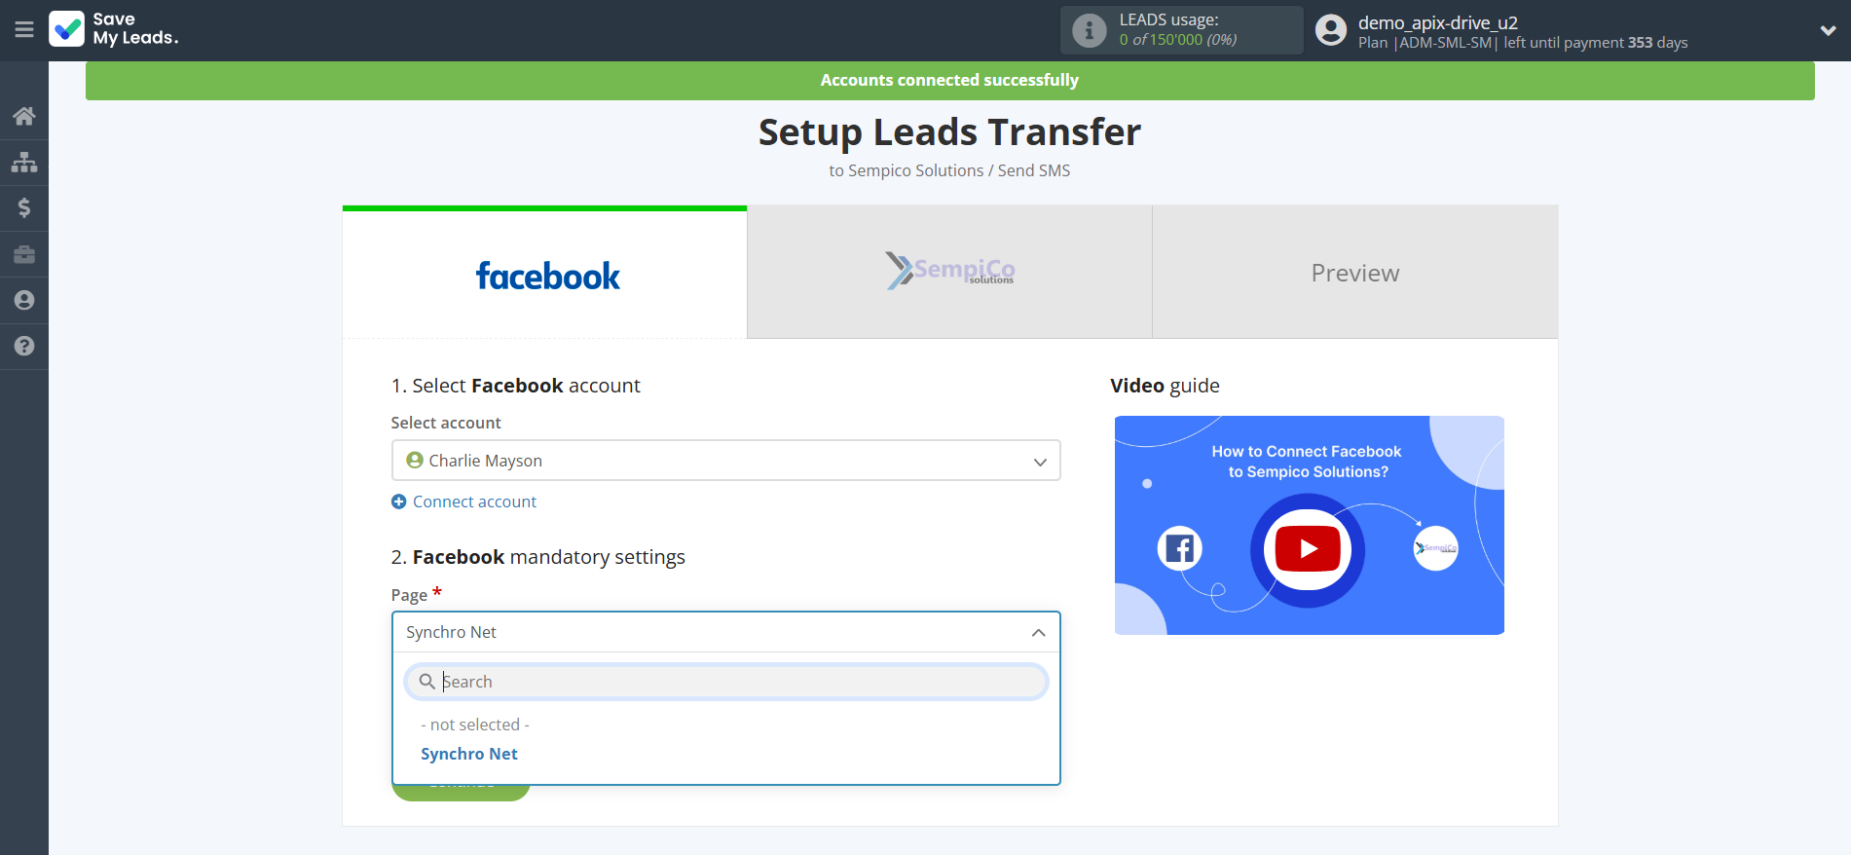Open the Preview tab

coord(1354,273)
